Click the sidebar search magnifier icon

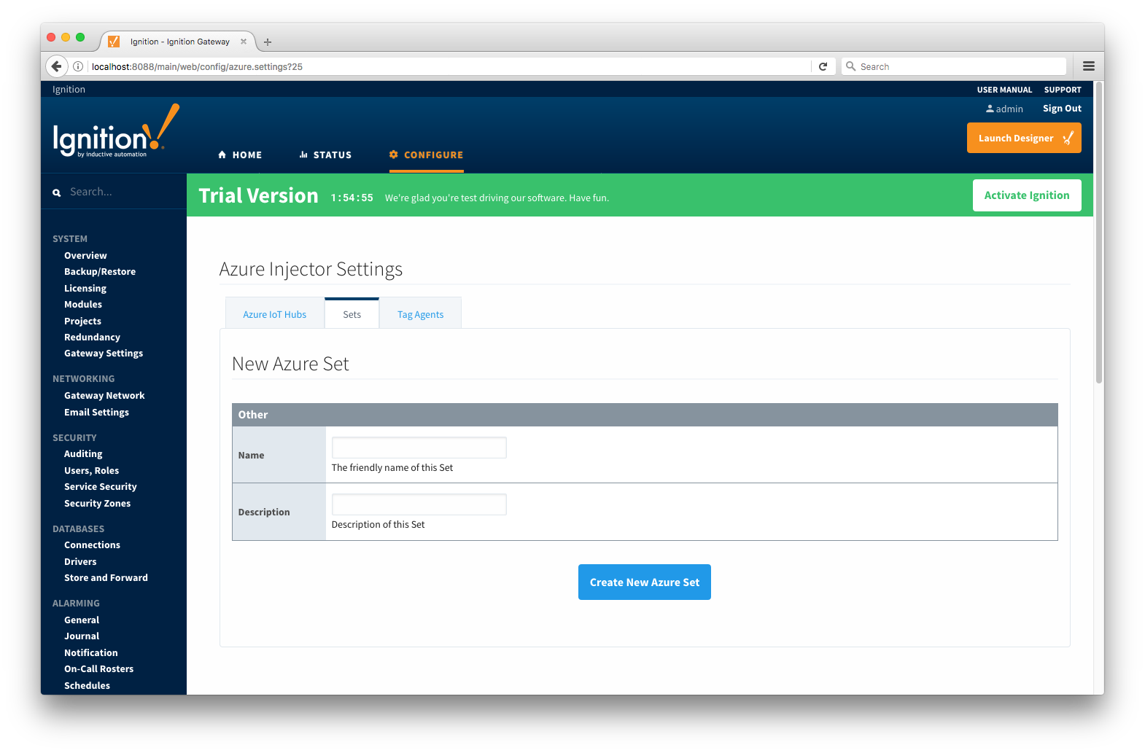tap(57, 193)
